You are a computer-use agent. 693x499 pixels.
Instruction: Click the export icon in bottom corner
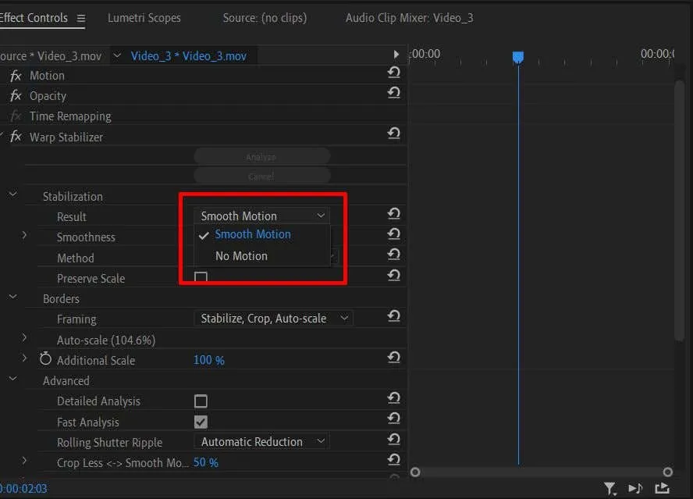point(663,488)
